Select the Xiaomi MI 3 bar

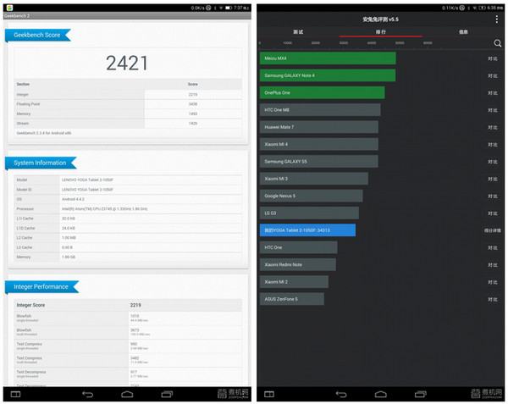(x=314, y=179)
